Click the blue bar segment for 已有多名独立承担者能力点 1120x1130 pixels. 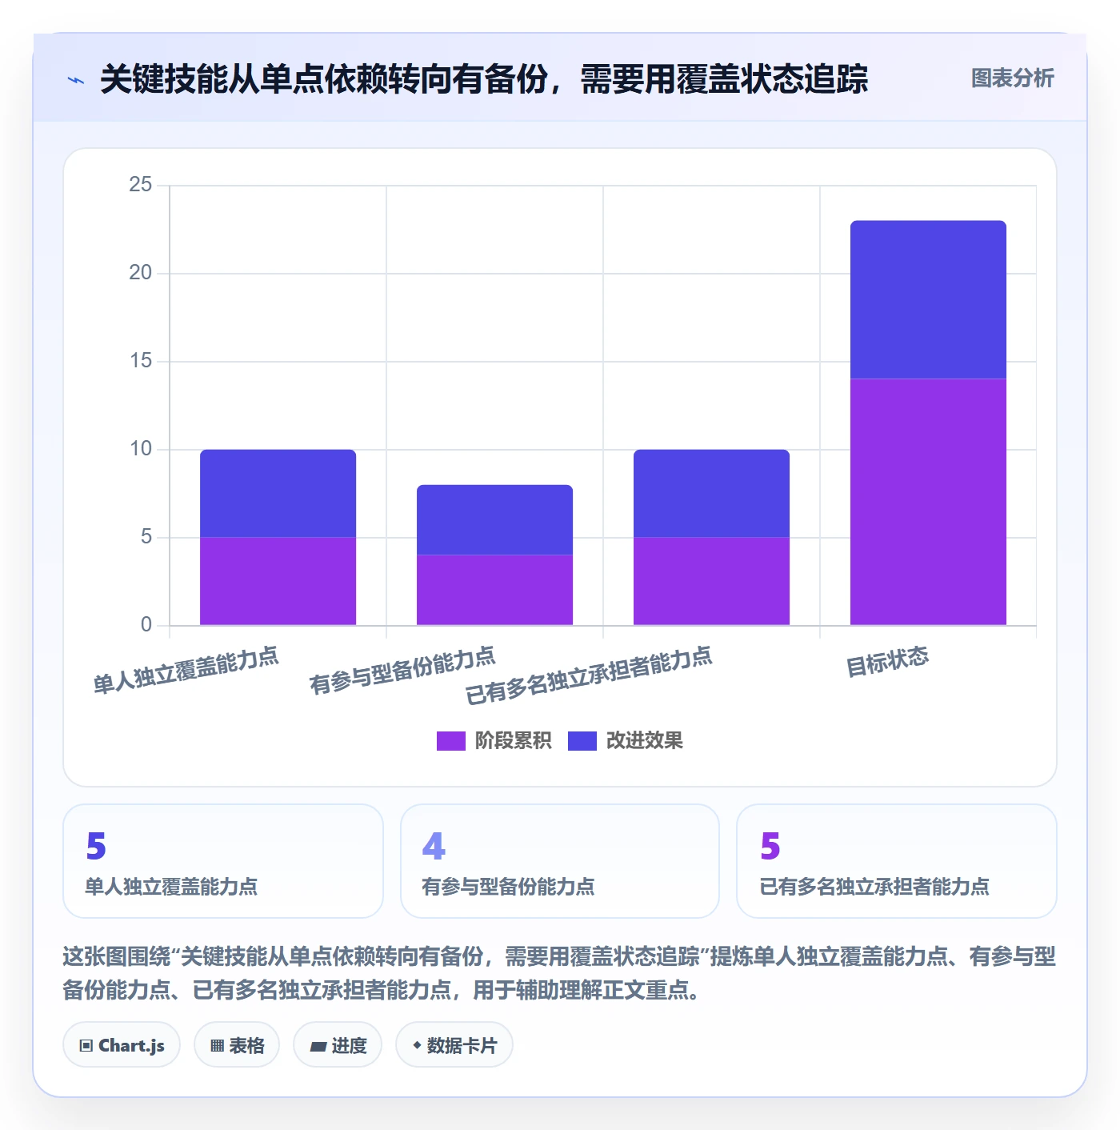[711, 494]
